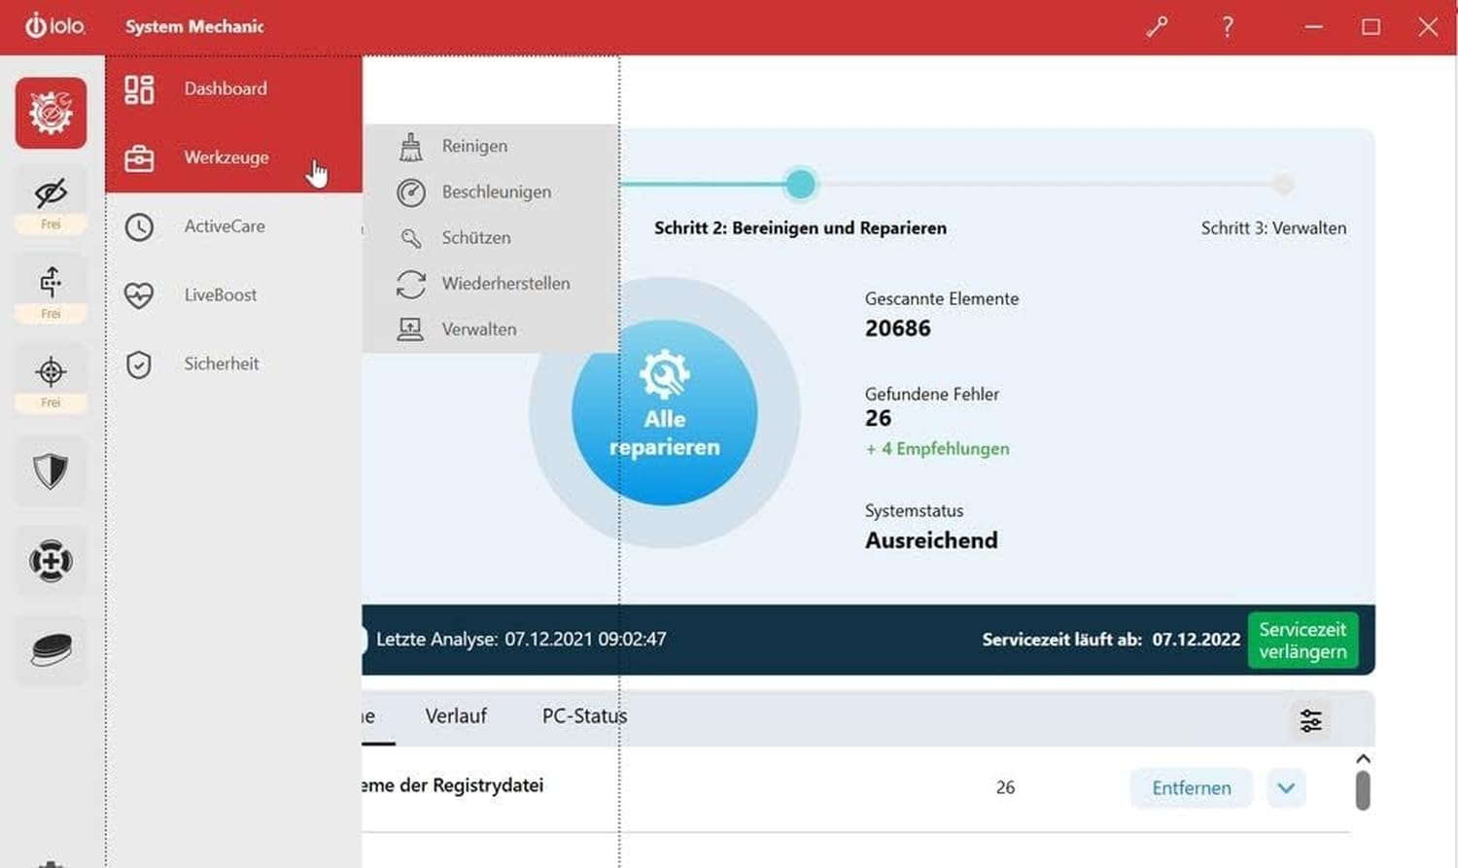Click the iolo logo

click(54, 25)
